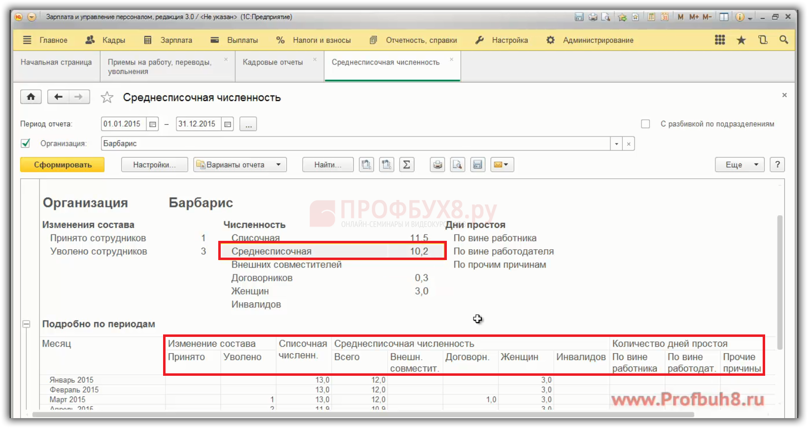Screen dimensions: 808x428
Task: Open Favorites black star in yellow bar
Action: (x=741, y=40)
